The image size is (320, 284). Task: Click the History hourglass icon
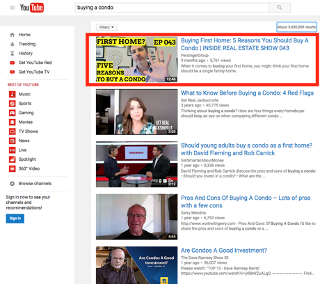pos(13,54)
